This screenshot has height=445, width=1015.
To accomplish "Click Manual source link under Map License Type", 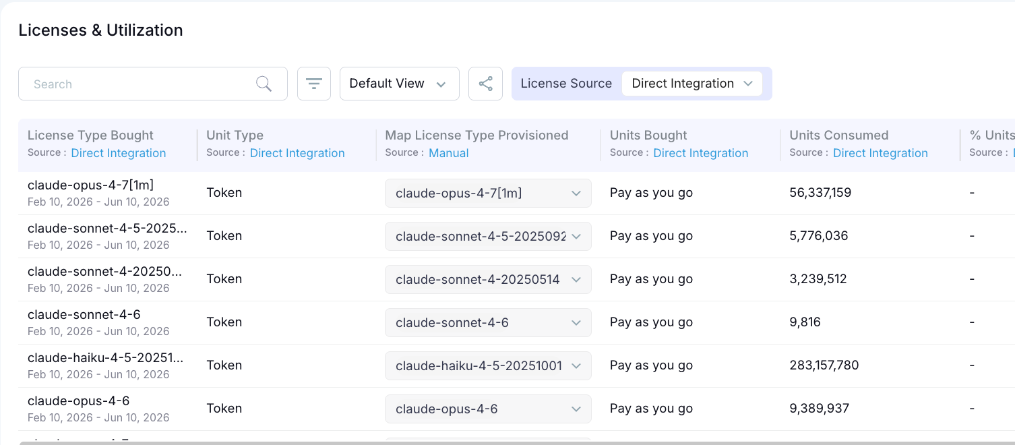I will 449,153.
